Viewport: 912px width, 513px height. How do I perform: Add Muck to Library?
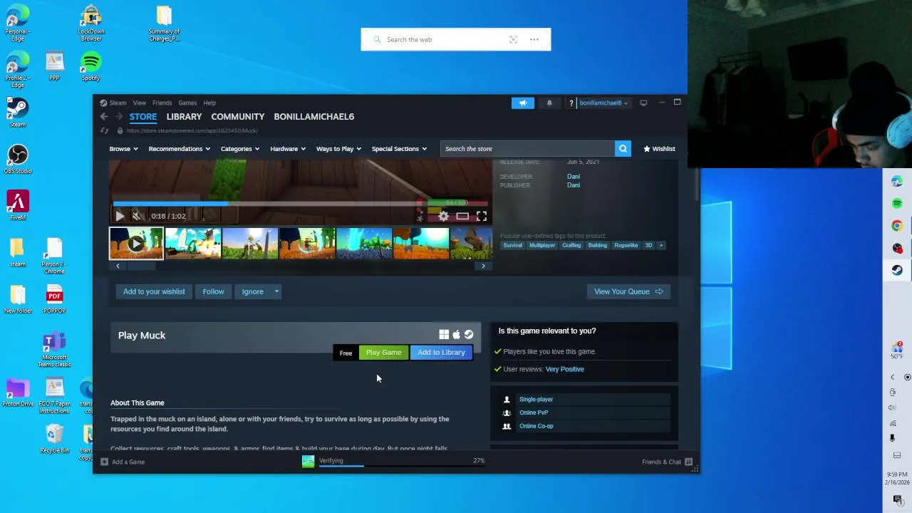[x=441, y=353]
